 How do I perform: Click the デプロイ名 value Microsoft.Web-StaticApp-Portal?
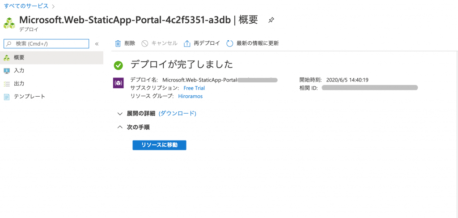point(199,80)
